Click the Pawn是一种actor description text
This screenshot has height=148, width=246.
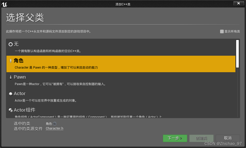(x=61, y=84)
